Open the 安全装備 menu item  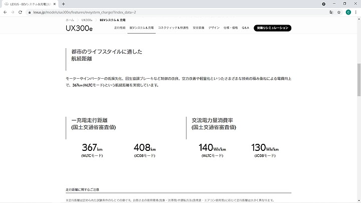(x=199, y=28)
